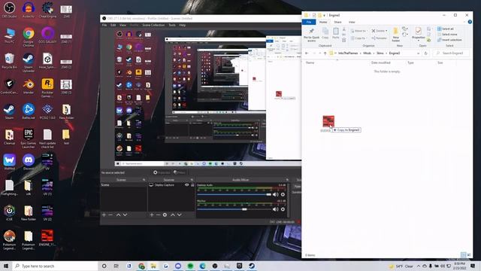The width and height of the screenshot is (481, 271).
Task: Open Cheat Engine desktop shortcut
Action: 47,10
